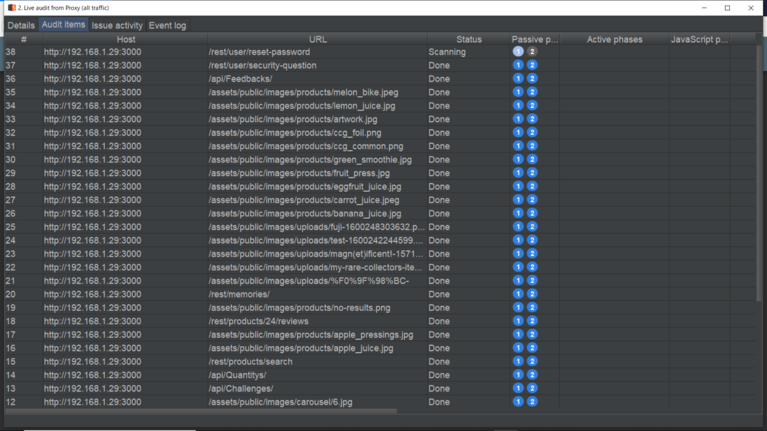This screenshot has height=431, width=767.
Task: Click passive phase 1 badge for fruit_press.jpg row
Action: (x=518, y=172)
